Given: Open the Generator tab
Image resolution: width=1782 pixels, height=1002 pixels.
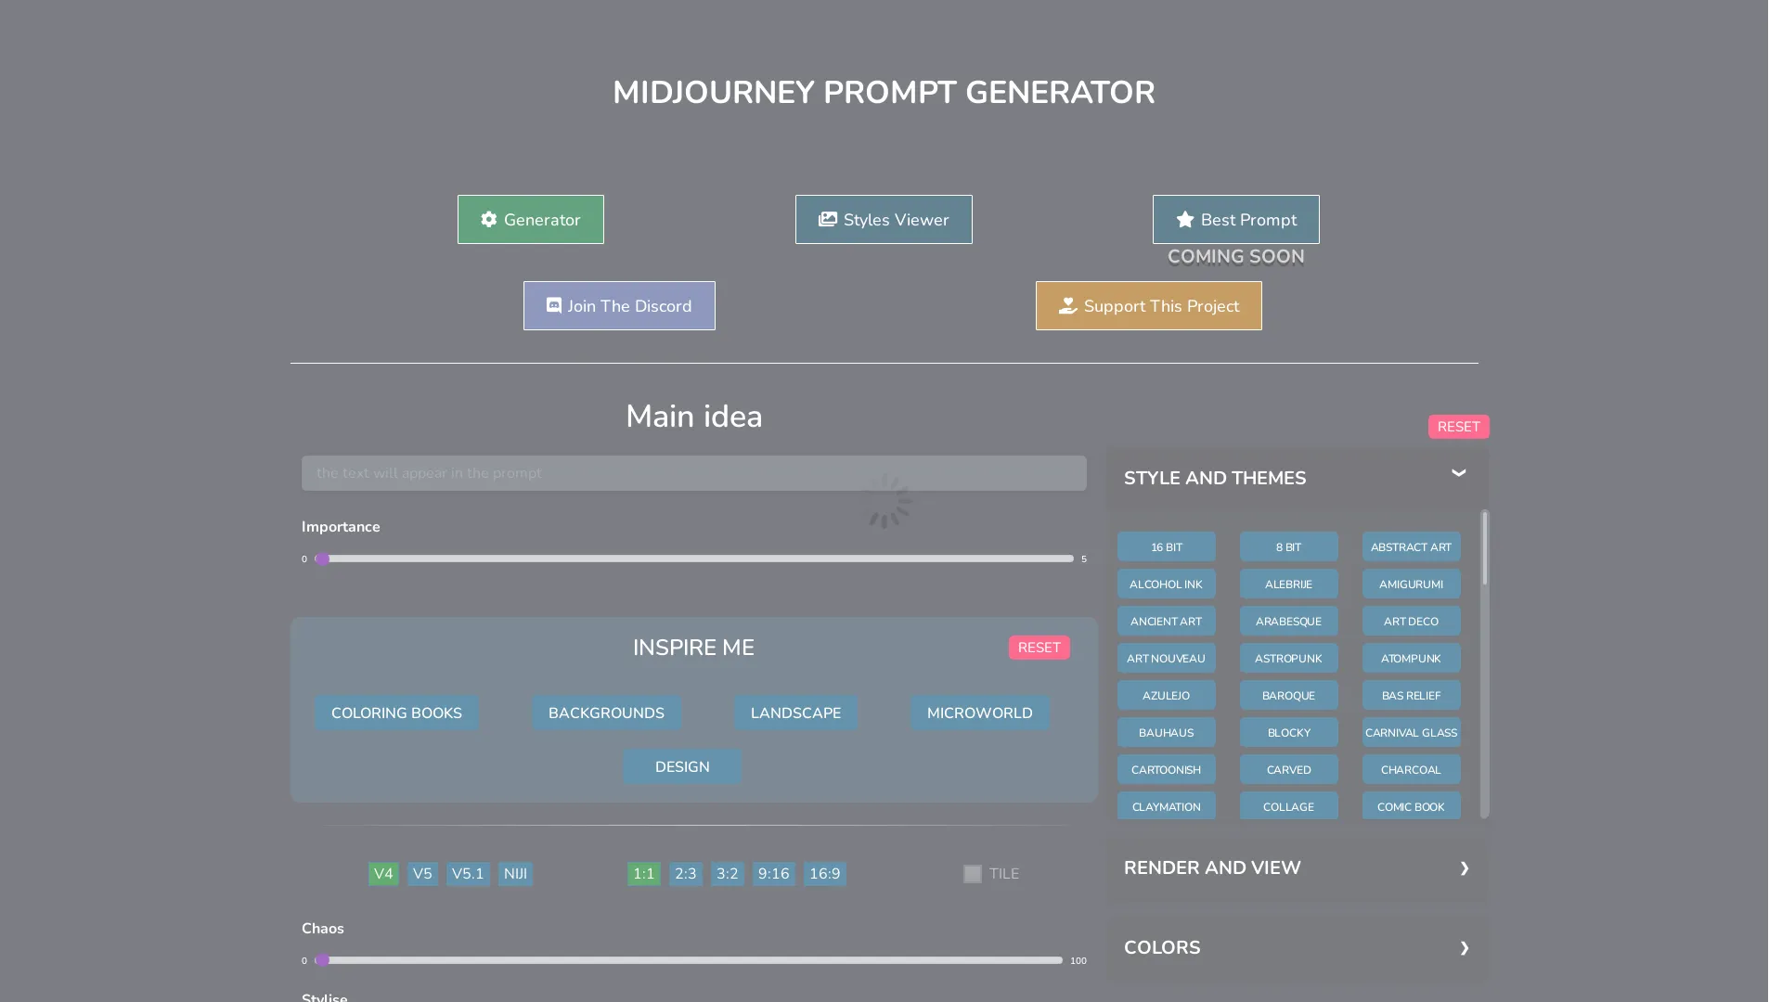Looking at the screenshot, I should click(x=530, y=219).
